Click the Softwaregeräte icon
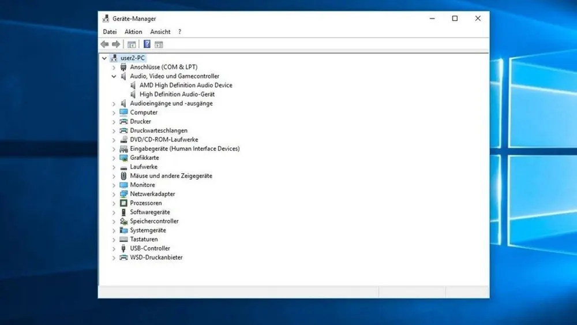The width and height of the screenshot is (577, 325). [x=123, y=212]
